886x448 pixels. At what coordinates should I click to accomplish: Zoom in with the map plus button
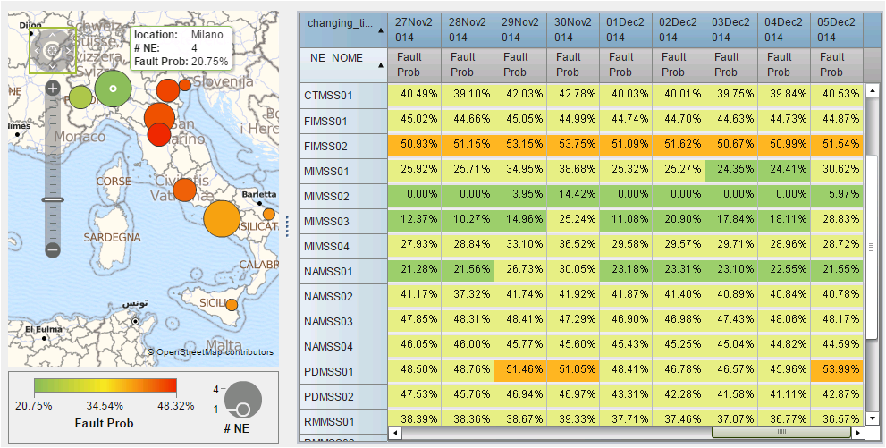[x=52, y=89]
